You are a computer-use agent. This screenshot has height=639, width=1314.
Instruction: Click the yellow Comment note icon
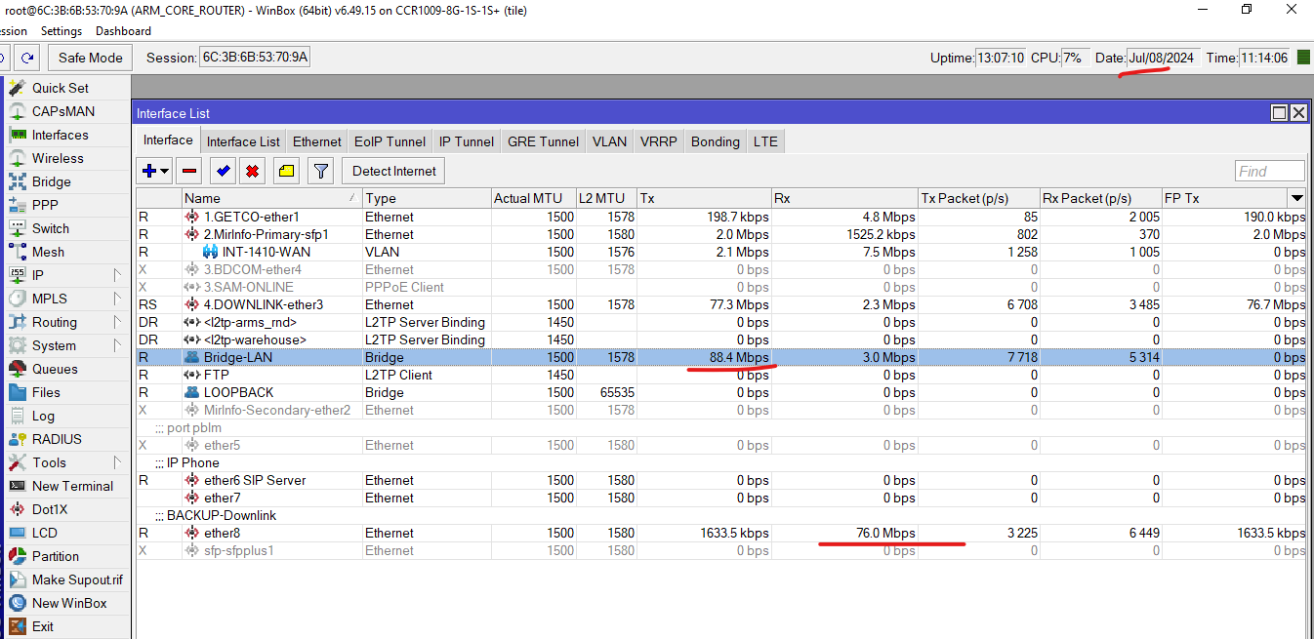click(286, 172)
